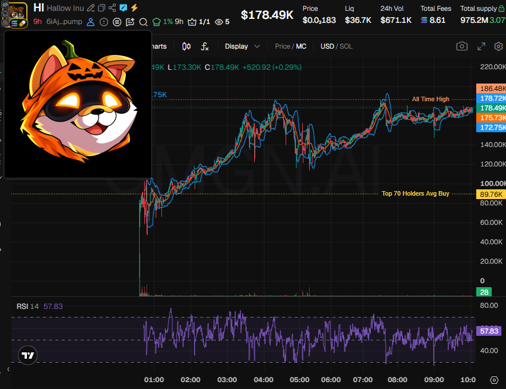Click the green 178.49K current price tag
The height and width of the screenshot is (389, 506).
tap(491, 108)
